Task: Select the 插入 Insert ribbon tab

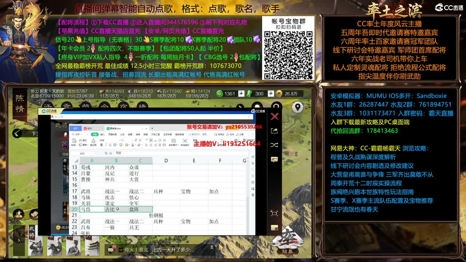Action: pyautogui.click(x=103, y=134)
